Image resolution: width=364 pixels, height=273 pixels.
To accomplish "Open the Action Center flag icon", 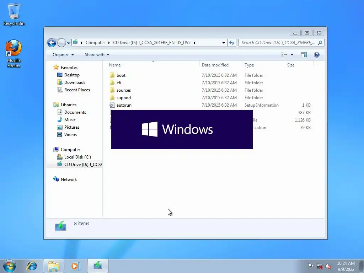I will click(311, 266).
